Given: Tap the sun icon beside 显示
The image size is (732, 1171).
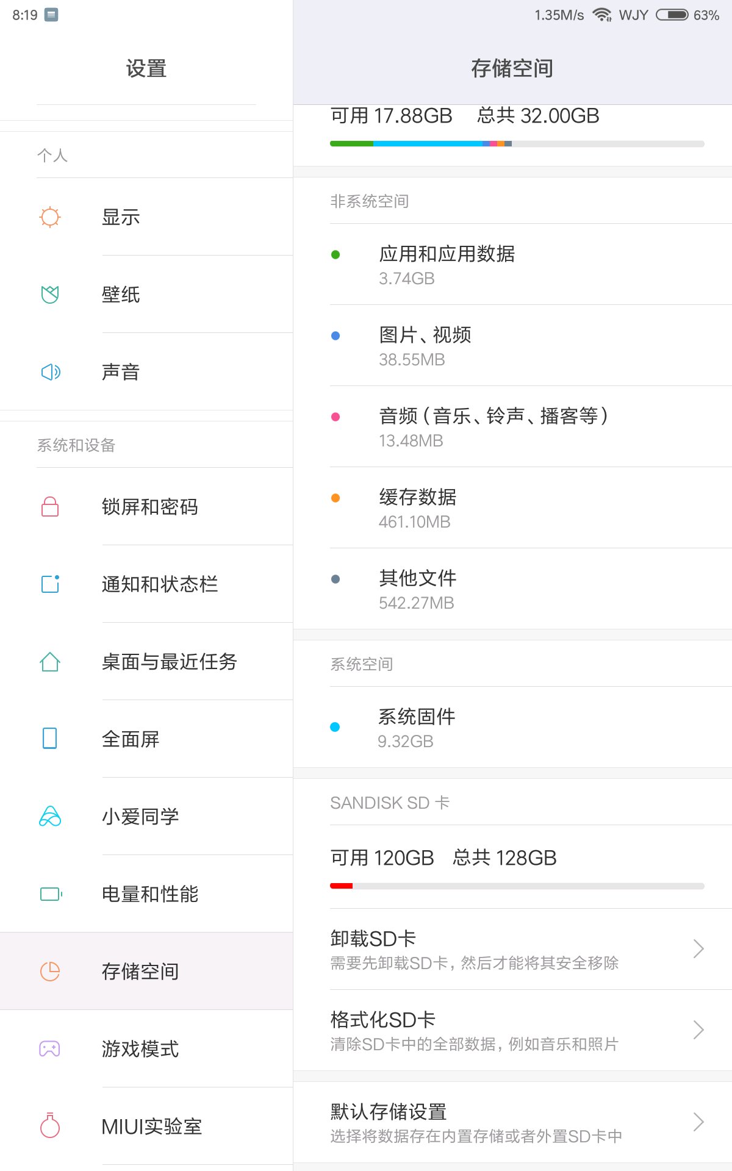Looking at the screenshot, I should pos(50,217).
